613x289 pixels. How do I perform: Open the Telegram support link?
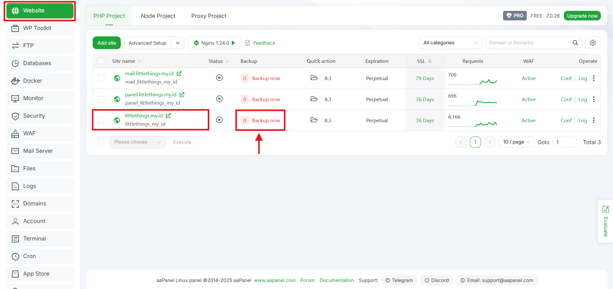tap(399, 280)
